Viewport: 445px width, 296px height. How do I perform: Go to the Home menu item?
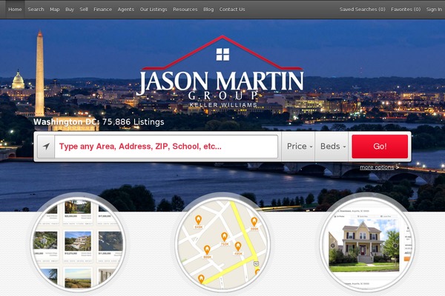pos(15,10)
